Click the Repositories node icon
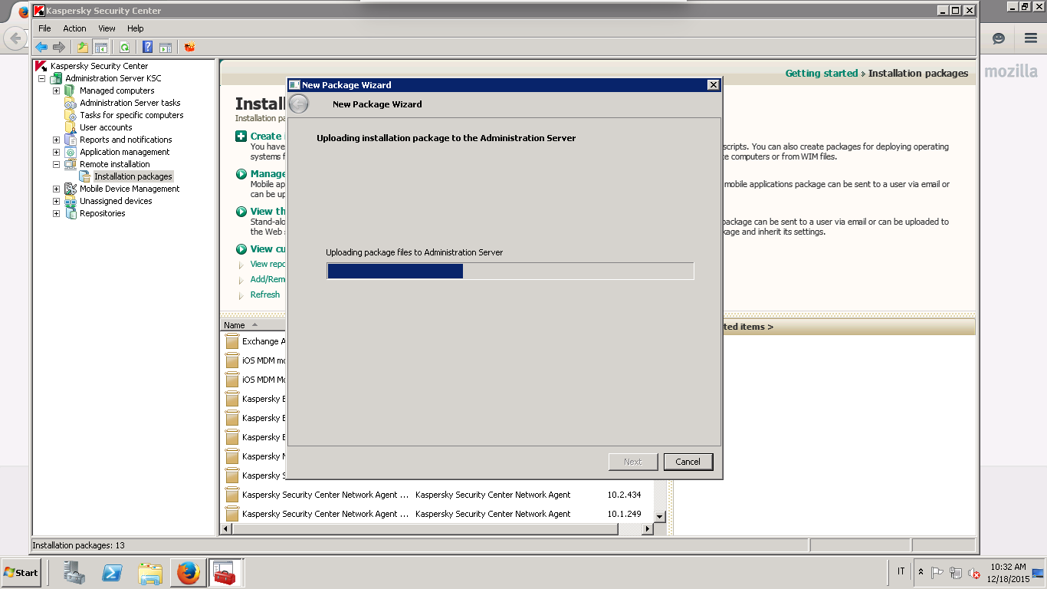 [71, 213]
